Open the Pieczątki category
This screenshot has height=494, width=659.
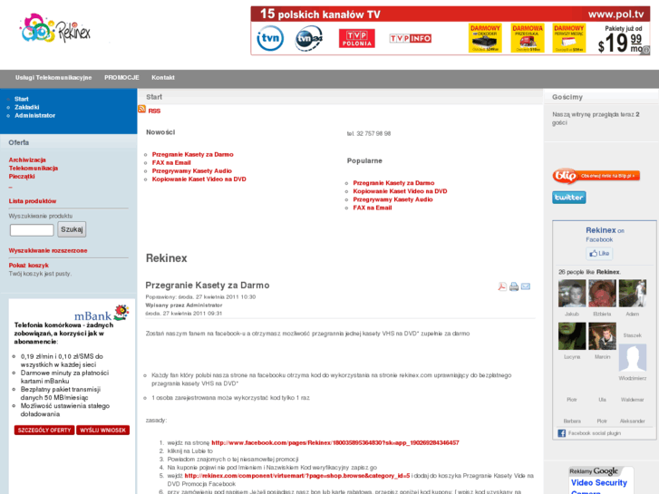pyautogui.click(x=22, y=177)
